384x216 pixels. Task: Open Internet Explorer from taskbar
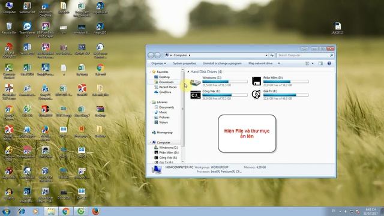[x=22, y=211]
